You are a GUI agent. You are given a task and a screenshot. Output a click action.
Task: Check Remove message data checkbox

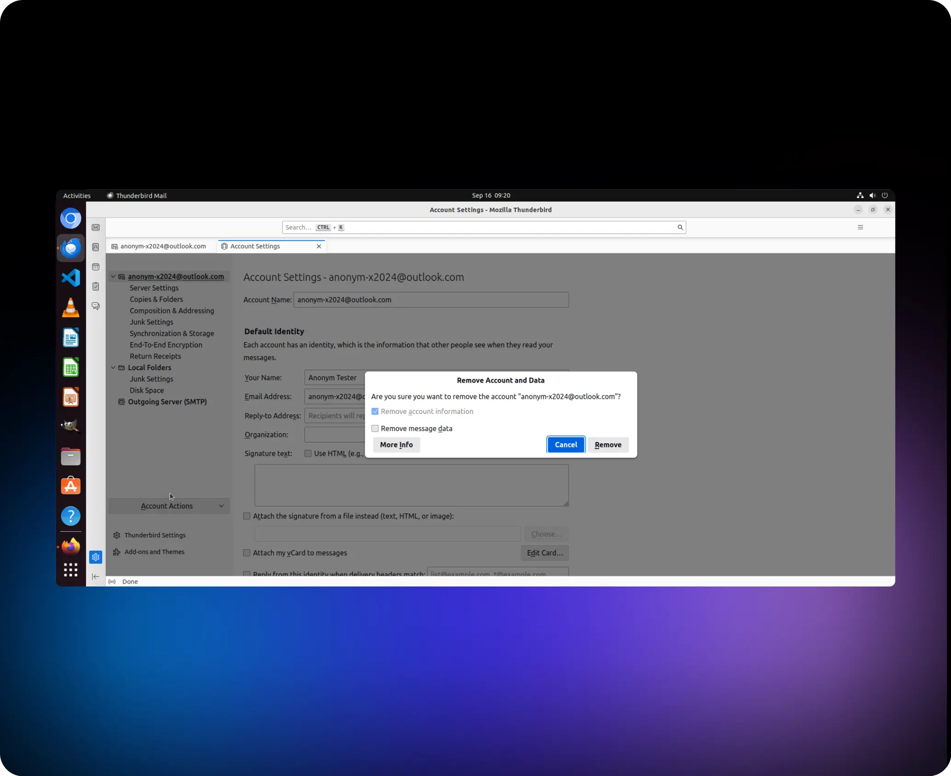tap(375, 428)
